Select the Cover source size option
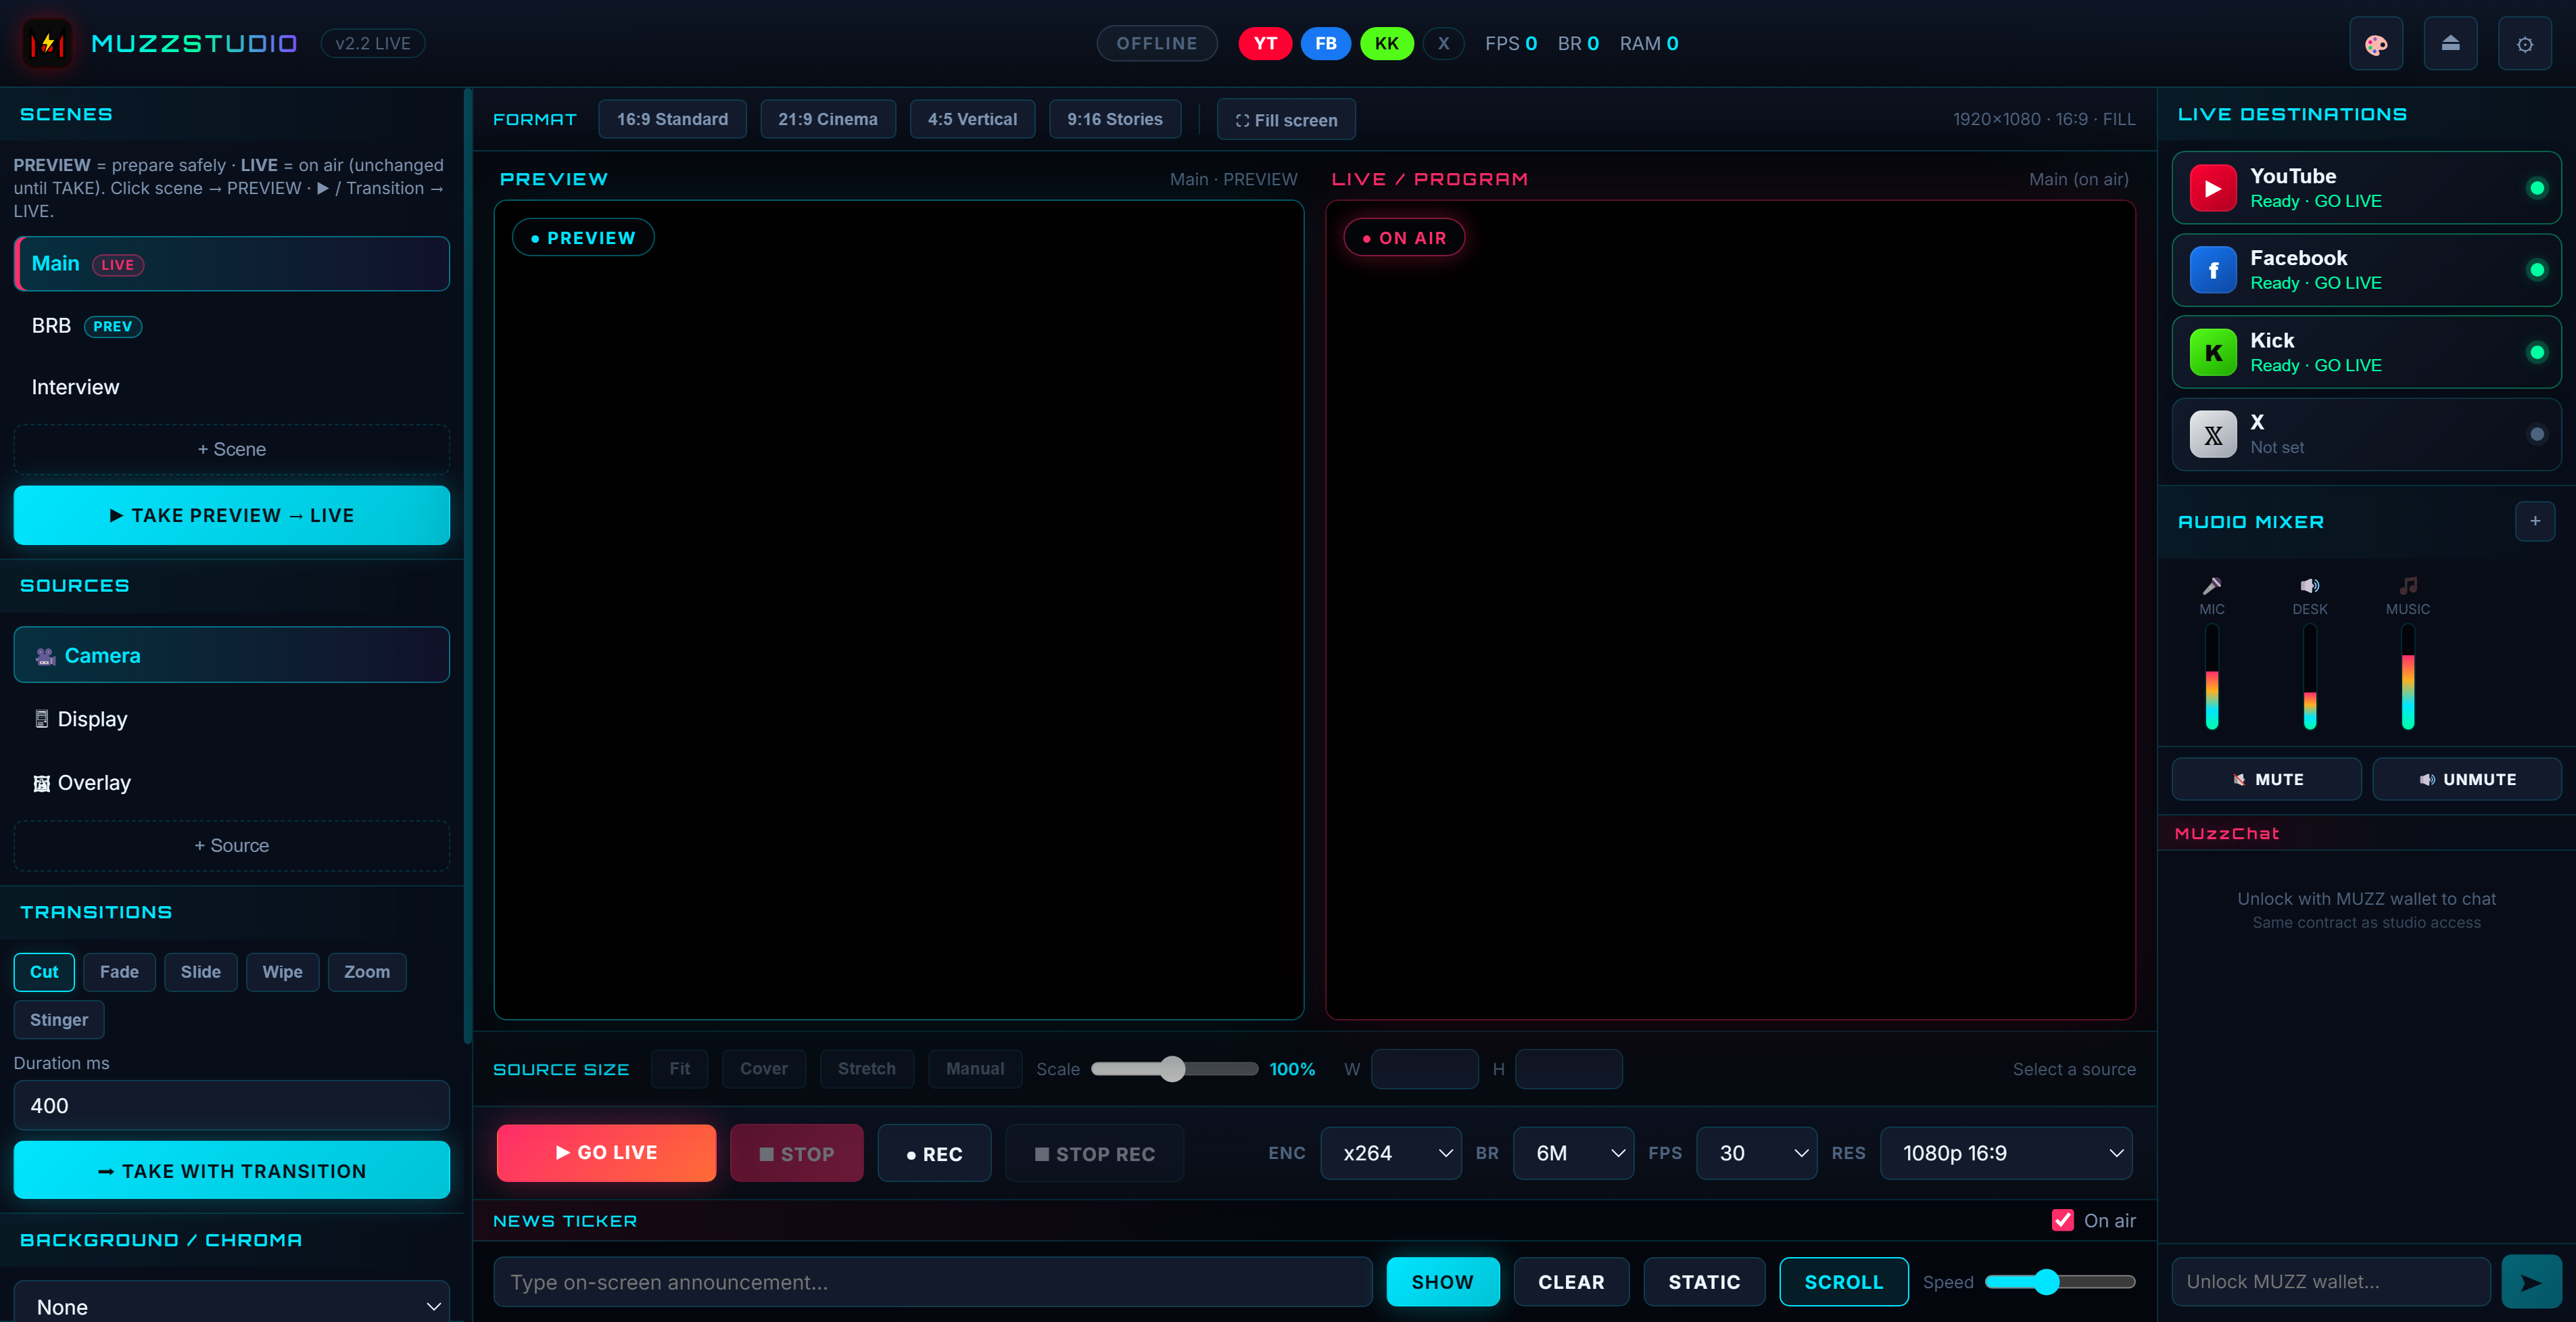The image size is (2576, 1322). (x=763, y=1068)
